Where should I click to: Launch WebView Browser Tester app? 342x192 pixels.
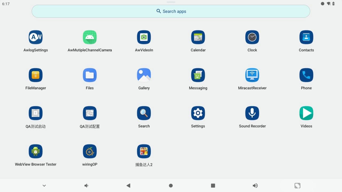click(36, 151)
